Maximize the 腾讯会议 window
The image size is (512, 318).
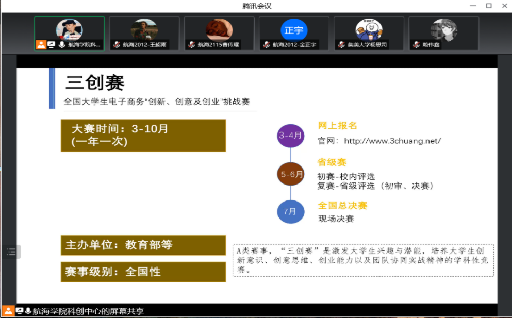488,6
